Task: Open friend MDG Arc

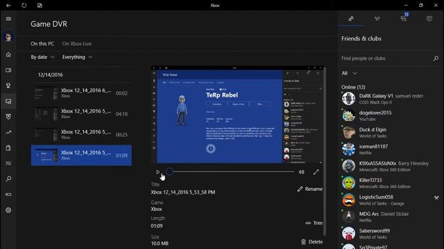Action: point(390,216)
